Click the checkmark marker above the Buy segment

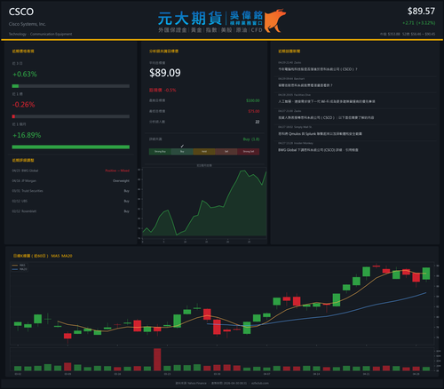click(x=182, y=146)
